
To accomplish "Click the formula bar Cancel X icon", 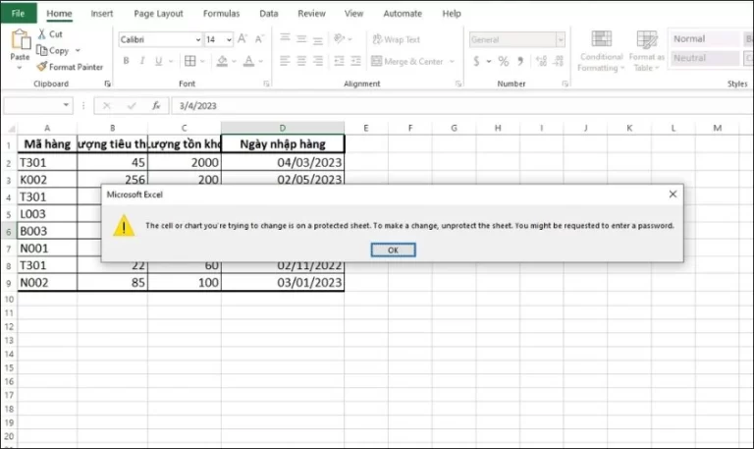I will (107, 105).
